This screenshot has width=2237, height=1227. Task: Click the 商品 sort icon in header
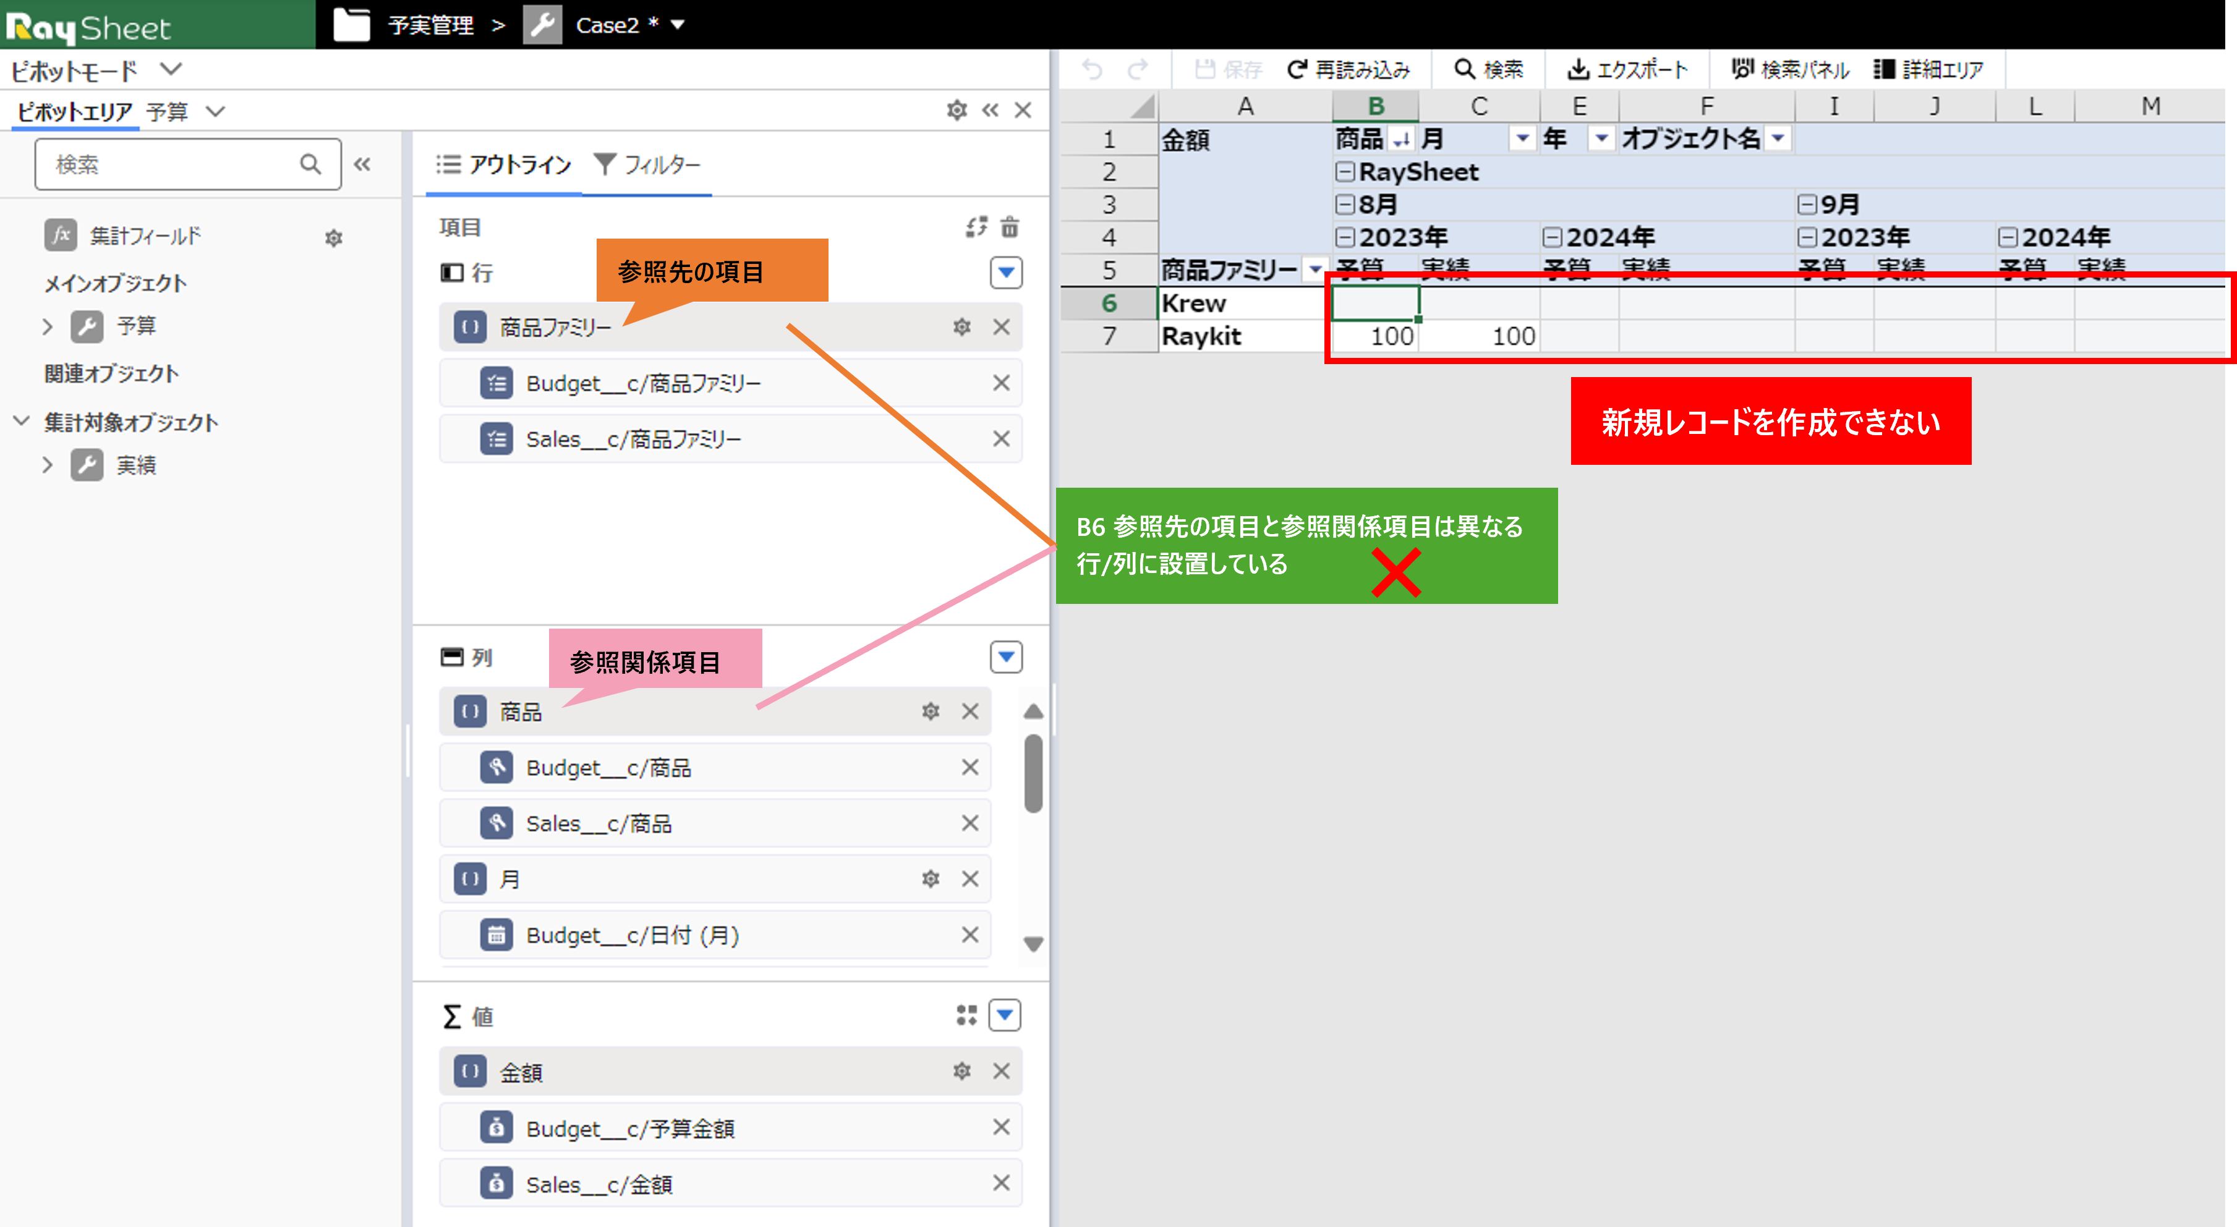(x=1400, y=139)
